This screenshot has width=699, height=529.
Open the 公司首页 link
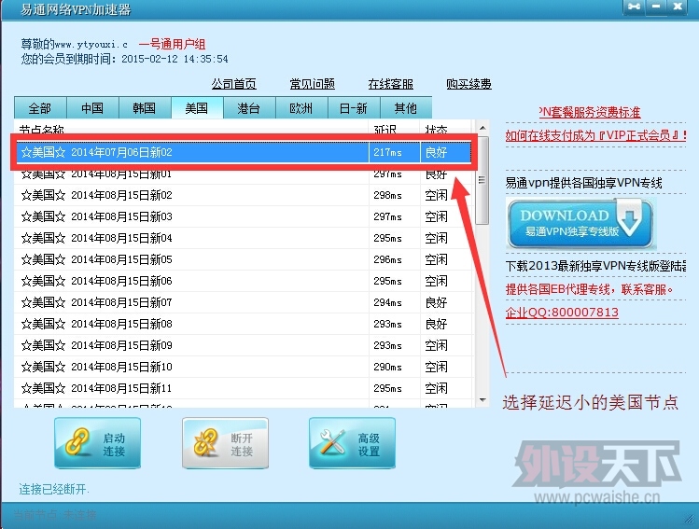pyautogui.click(x=234, y=84)
